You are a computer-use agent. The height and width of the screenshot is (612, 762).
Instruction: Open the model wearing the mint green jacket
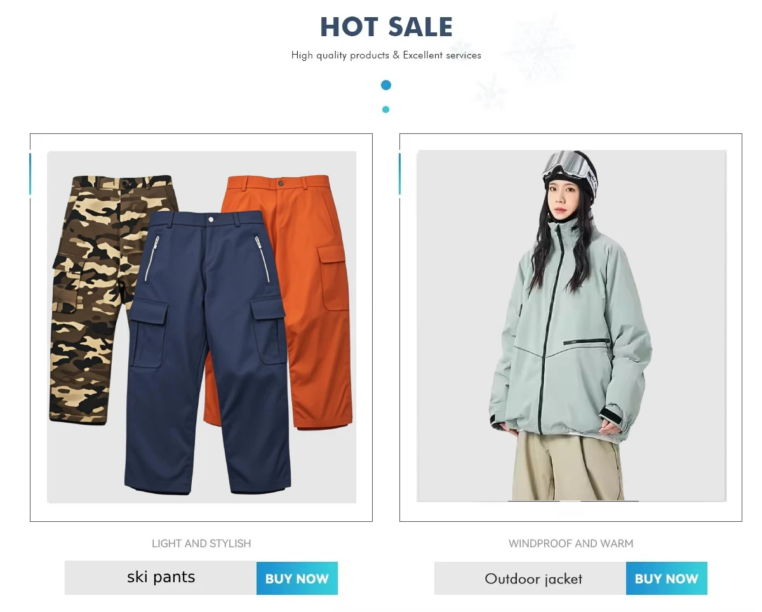[571, 326]
